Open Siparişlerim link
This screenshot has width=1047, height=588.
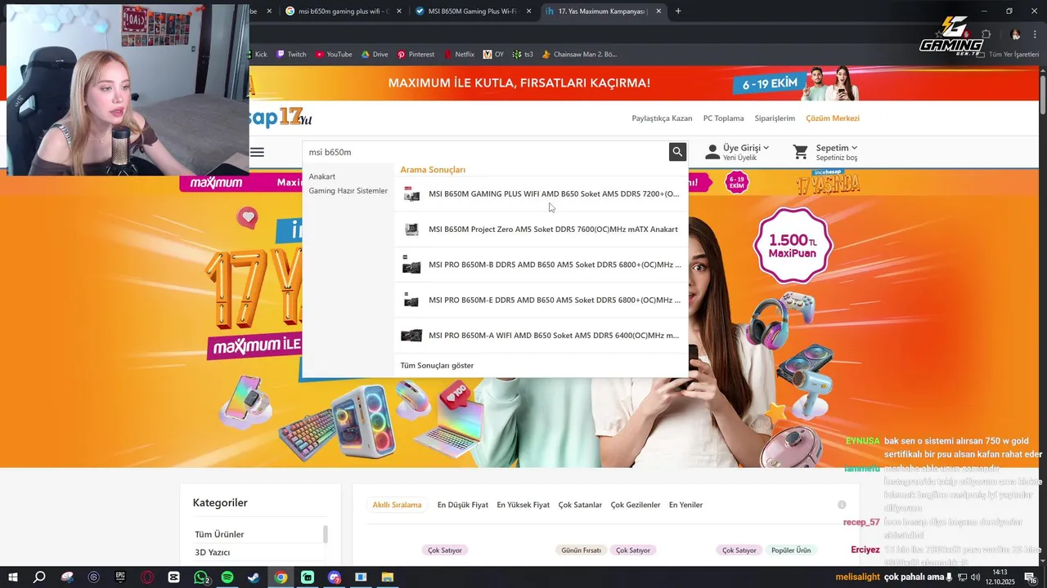(x=775, y=118)
